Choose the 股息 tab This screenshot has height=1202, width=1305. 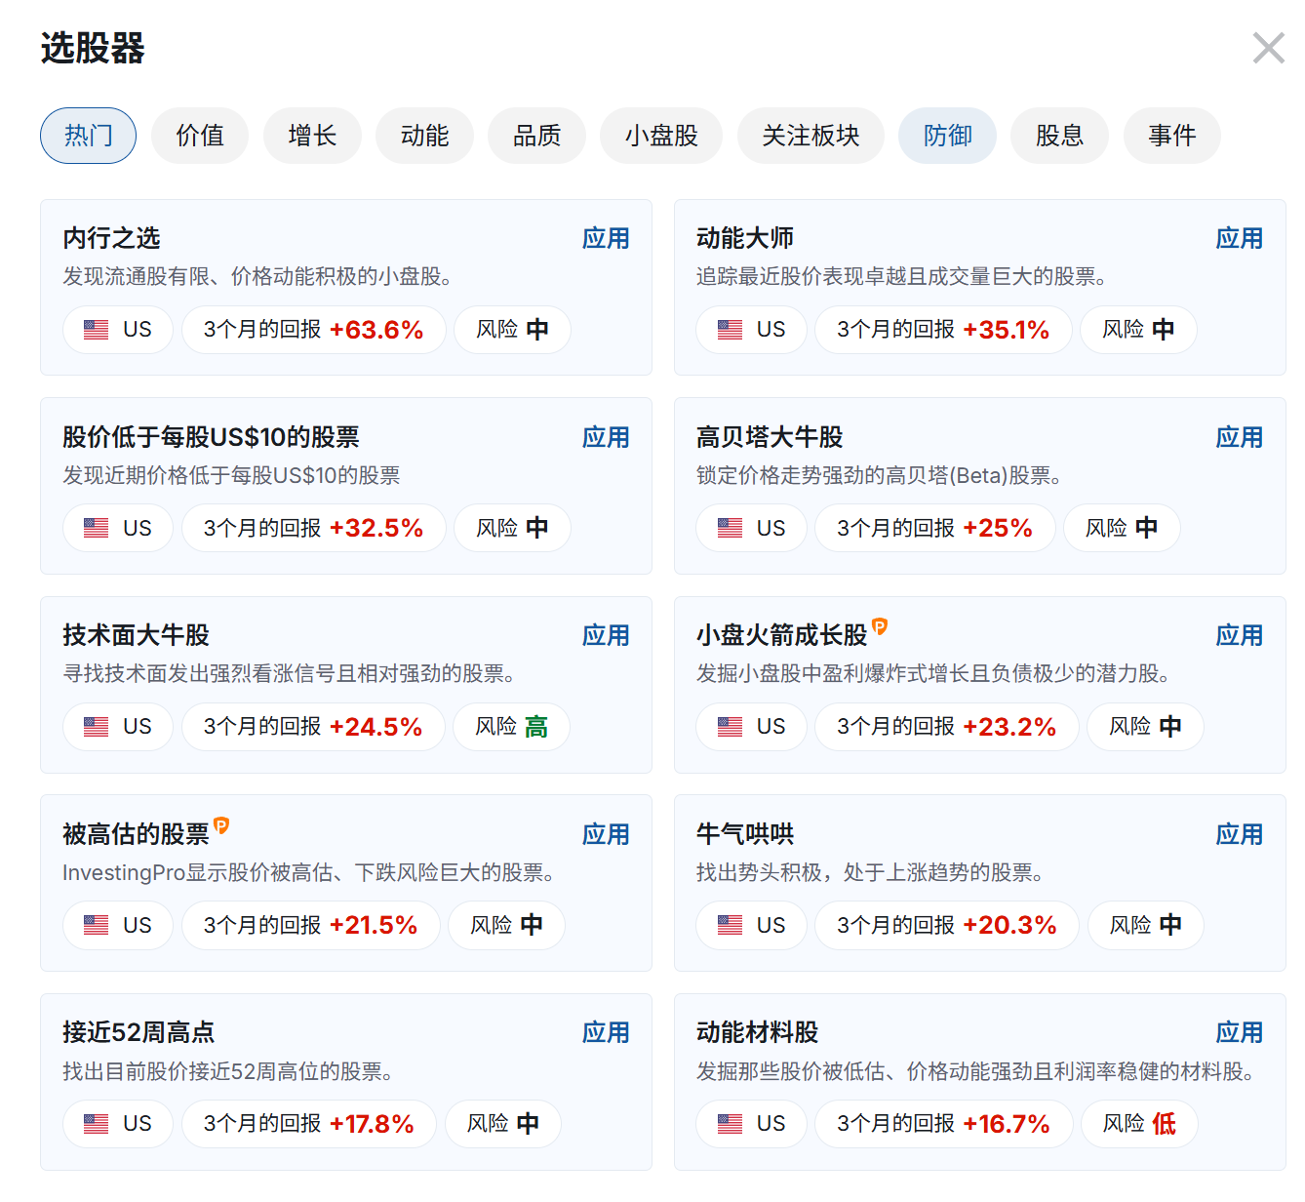point(1059,136)
